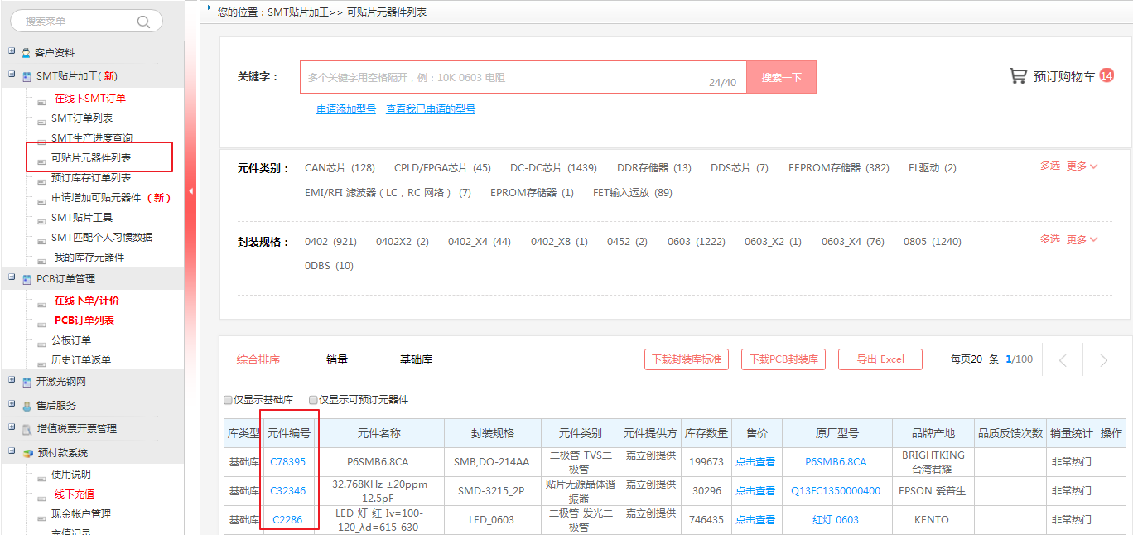Switch to the 销量 sorting tab
This screenshot has width=1133, height=535.
(x=337, y=359)
